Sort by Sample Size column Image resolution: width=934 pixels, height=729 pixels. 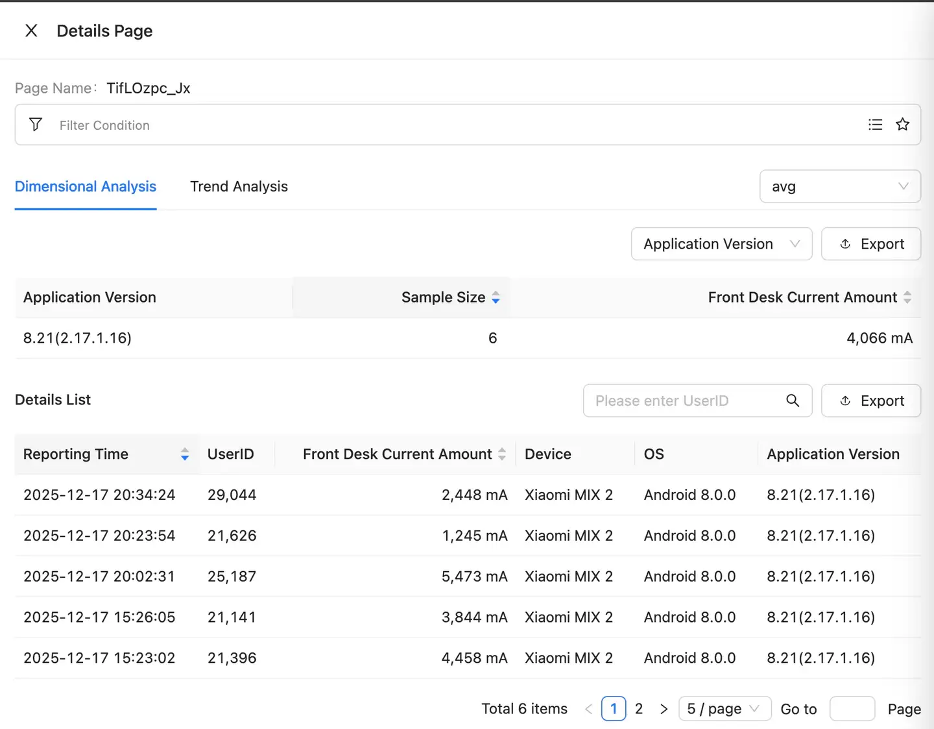(x=496, y=297)
